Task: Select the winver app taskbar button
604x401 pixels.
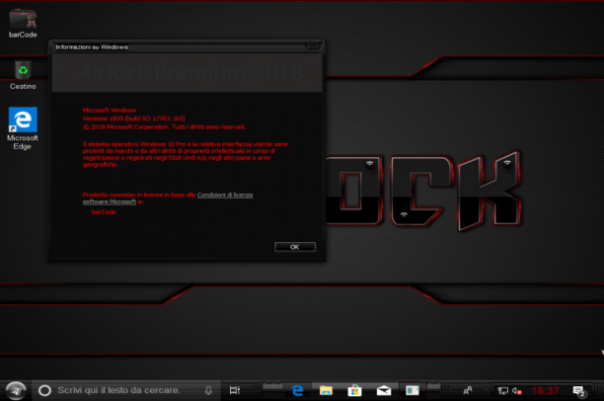Action: [x=413, y=390]
